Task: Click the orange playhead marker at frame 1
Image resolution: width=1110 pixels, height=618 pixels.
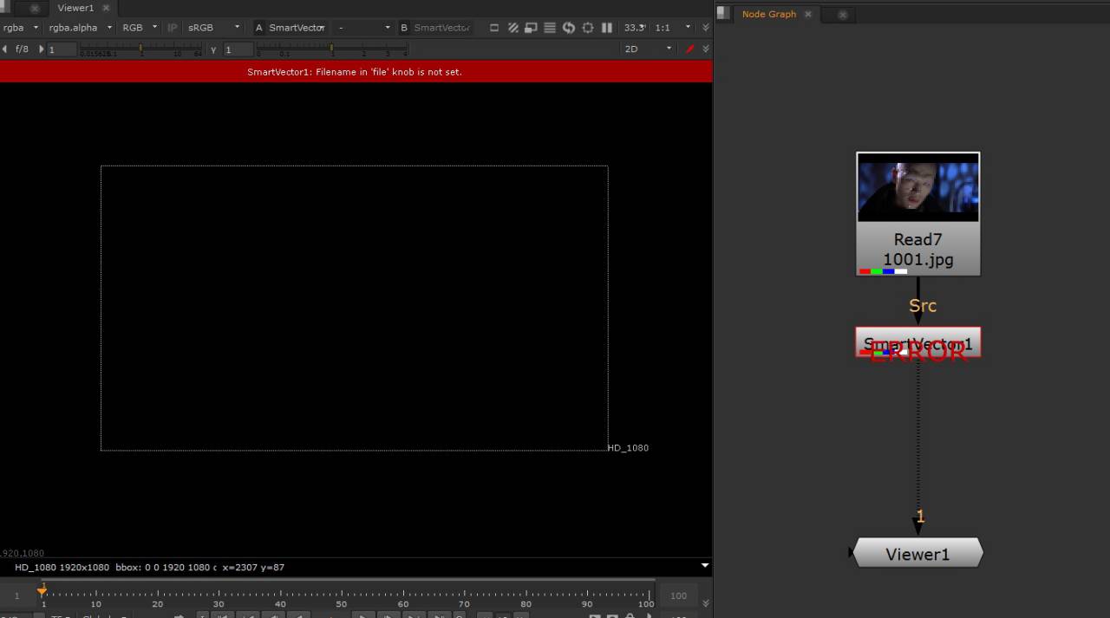Action: [x=42, y=591]
